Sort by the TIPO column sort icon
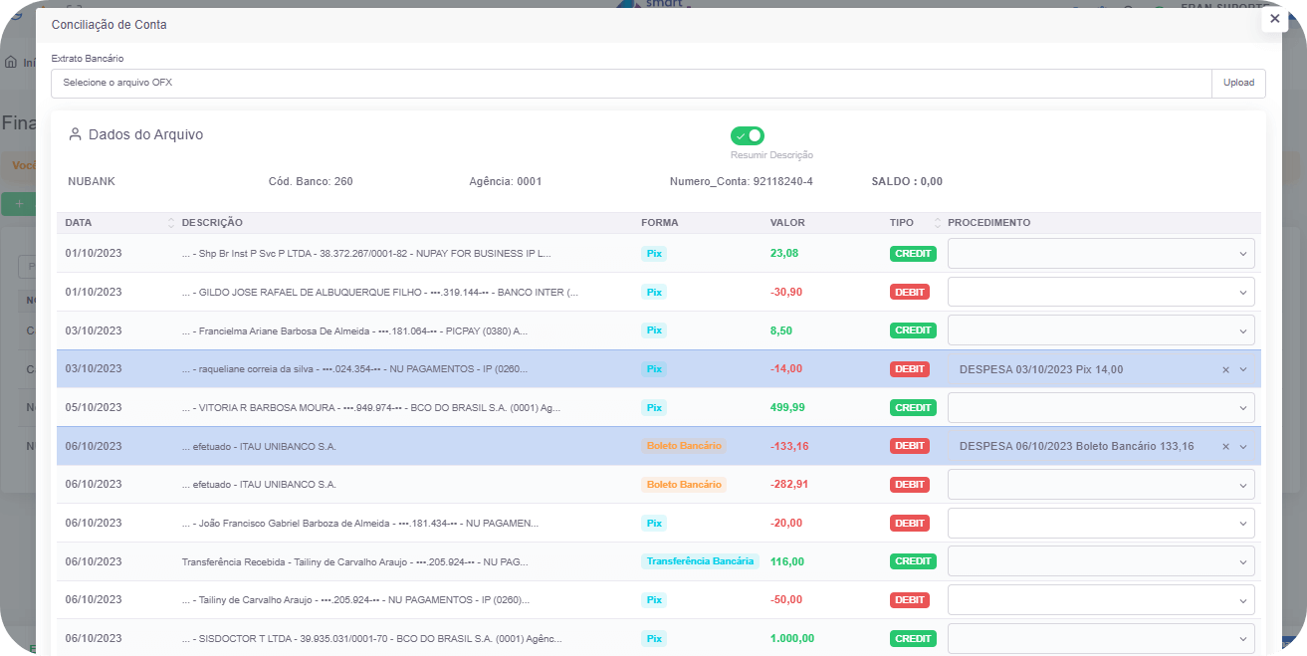 937,223
